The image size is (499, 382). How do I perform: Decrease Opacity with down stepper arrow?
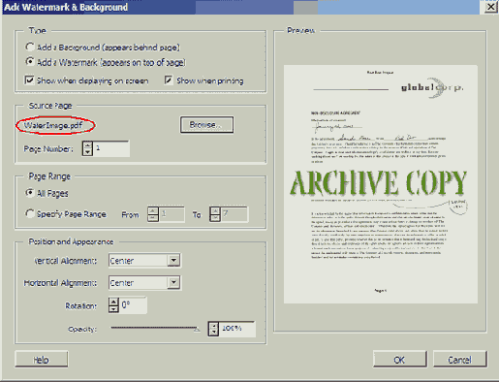coord(213,333)
